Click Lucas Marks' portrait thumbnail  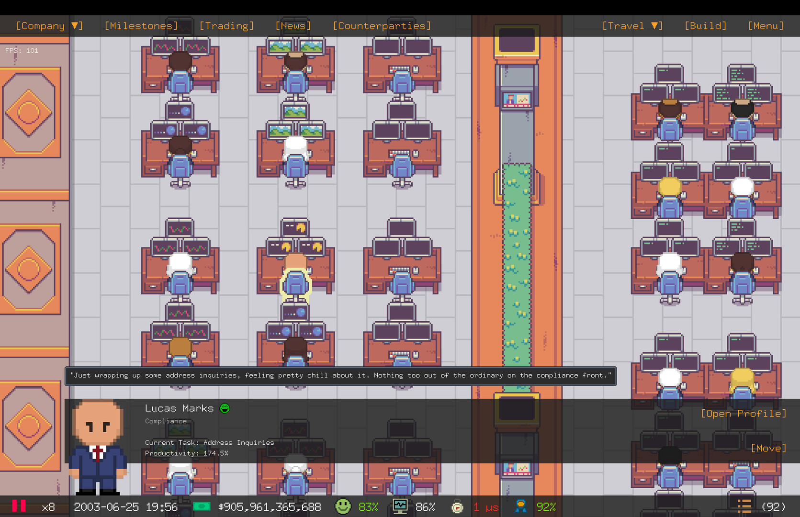pyautogui.click(x=99, y=445)
